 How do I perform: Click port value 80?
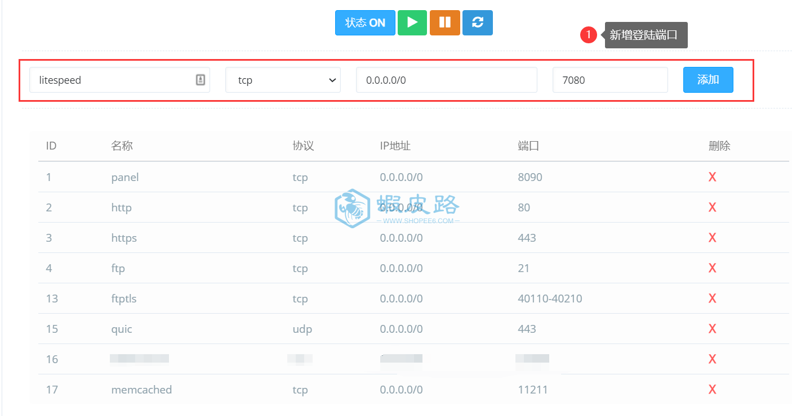point(524,207)
